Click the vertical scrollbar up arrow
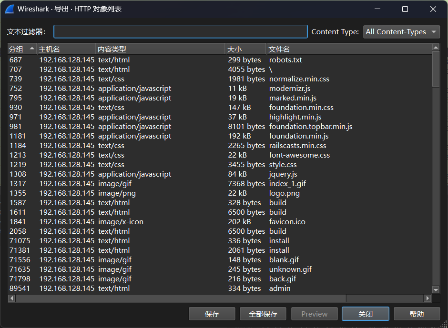The width and height of the screenshot is (448, 328). [x=436, y=48]
